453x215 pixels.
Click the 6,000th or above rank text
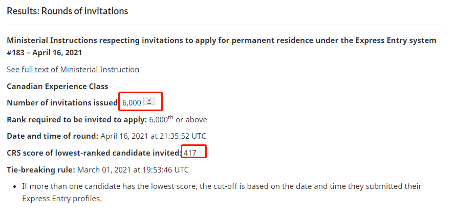(178, 119)
